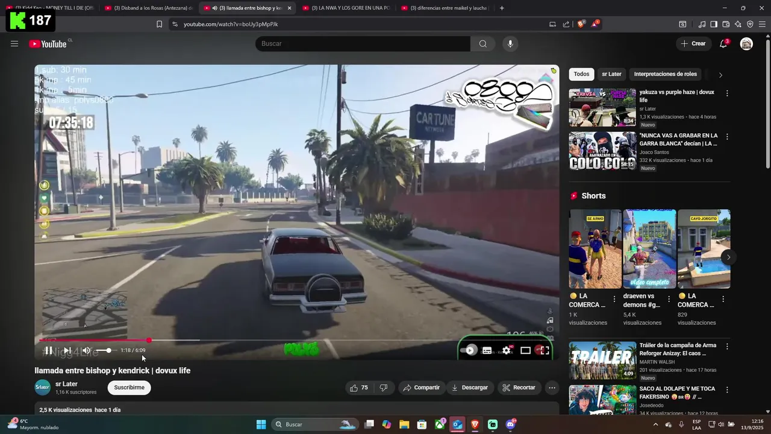This screenshot has width=771, height=434.
Task: Open sr Later channel avatar
Action: (x=43, y=388)
